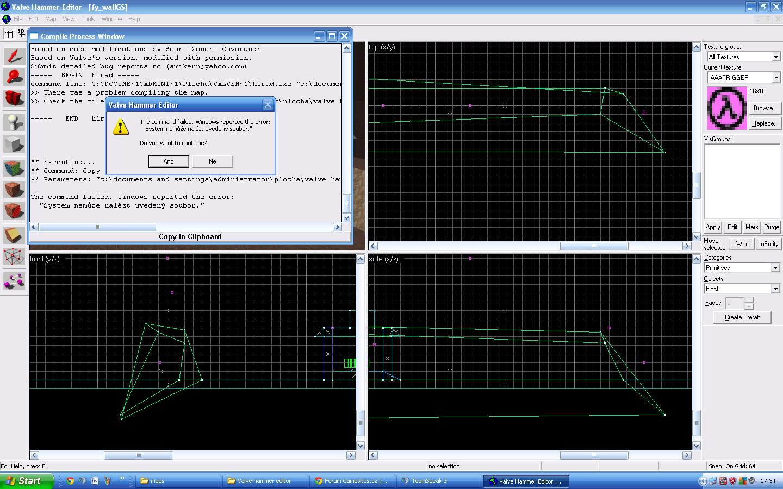Screen dimensions: 783x489
Task: Click compile window horizontal scrollbar thumb
Action: click(x=98, y=227)
